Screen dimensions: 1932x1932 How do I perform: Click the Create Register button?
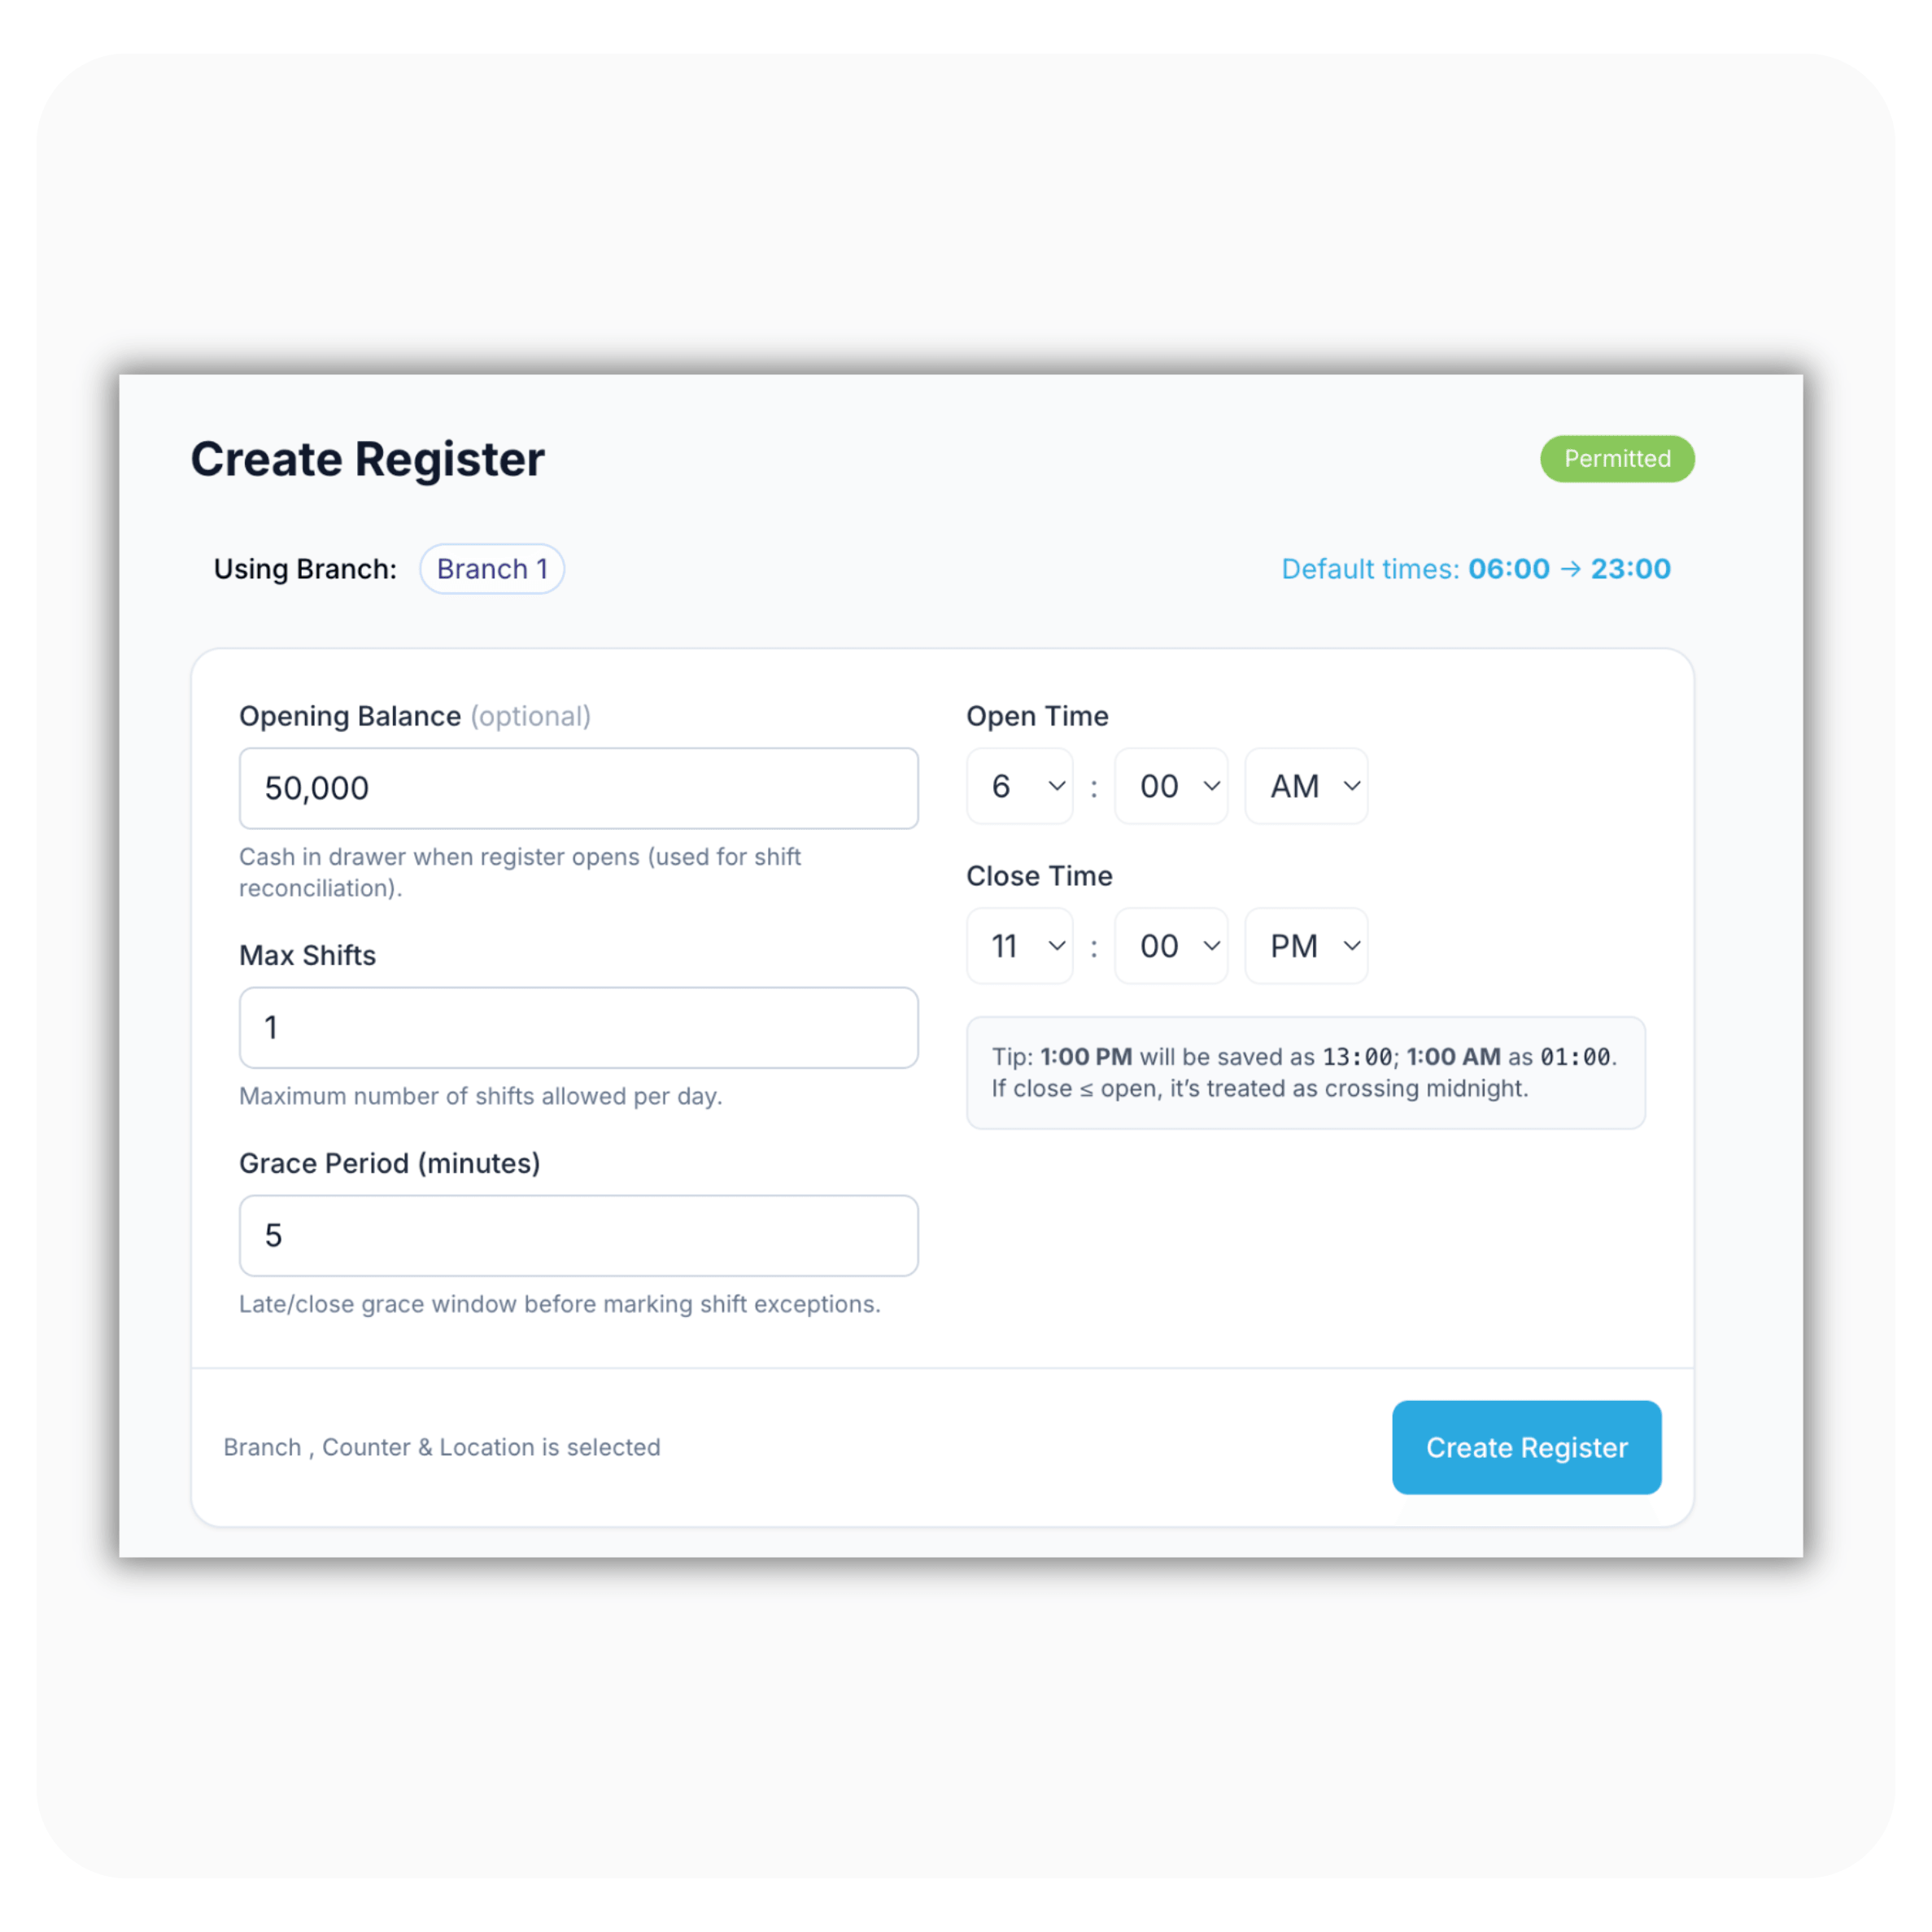1526,1447
